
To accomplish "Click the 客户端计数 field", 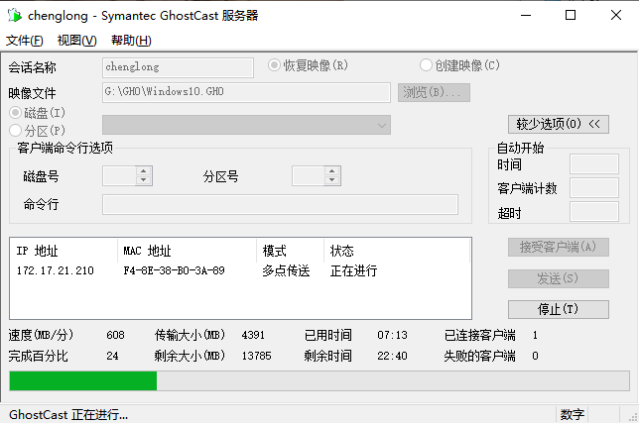I will pyautogui.click(x=593, y=188).
